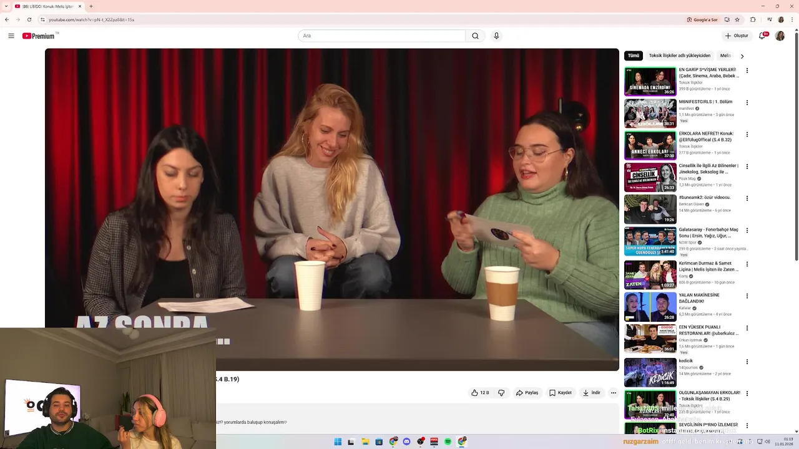Open the Oluştur create menu
The width and height of the screenshot is (799, 449).
click(x=737, y=36)
